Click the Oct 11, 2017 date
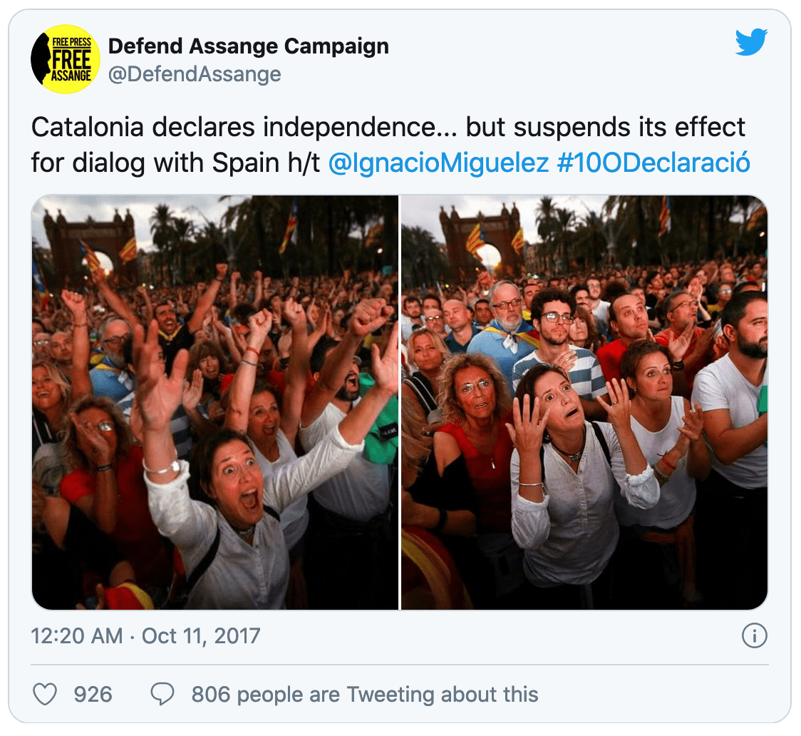This screenshot has height=736, width=801. pyautogui.click(x=201, y=635)
